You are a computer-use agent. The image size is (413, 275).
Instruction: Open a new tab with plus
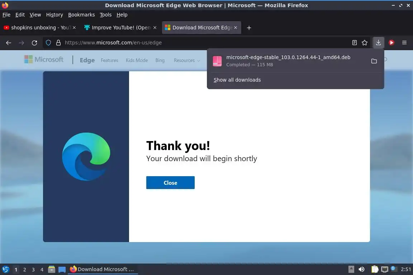pos(249,28)
